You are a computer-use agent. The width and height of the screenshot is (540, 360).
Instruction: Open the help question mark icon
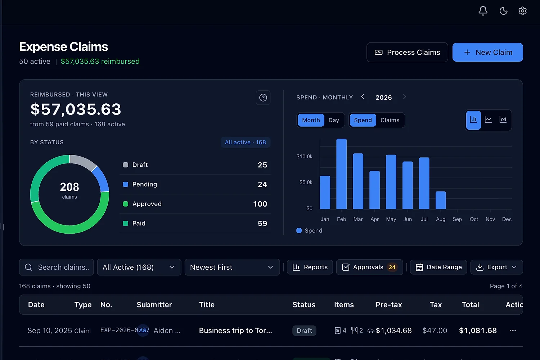tap(263, 98)
